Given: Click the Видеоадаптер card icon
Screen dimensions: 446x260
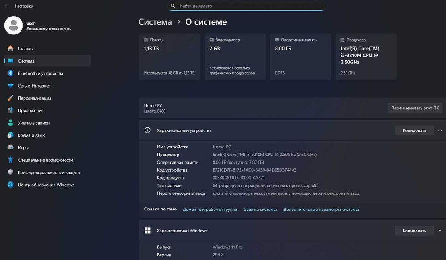Looking at the screenshot, I should (211, 40).
